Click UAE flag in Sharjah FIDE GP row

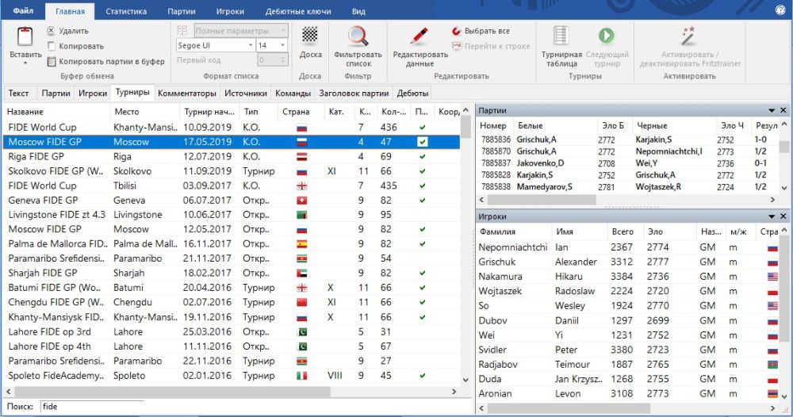point(302,274)
